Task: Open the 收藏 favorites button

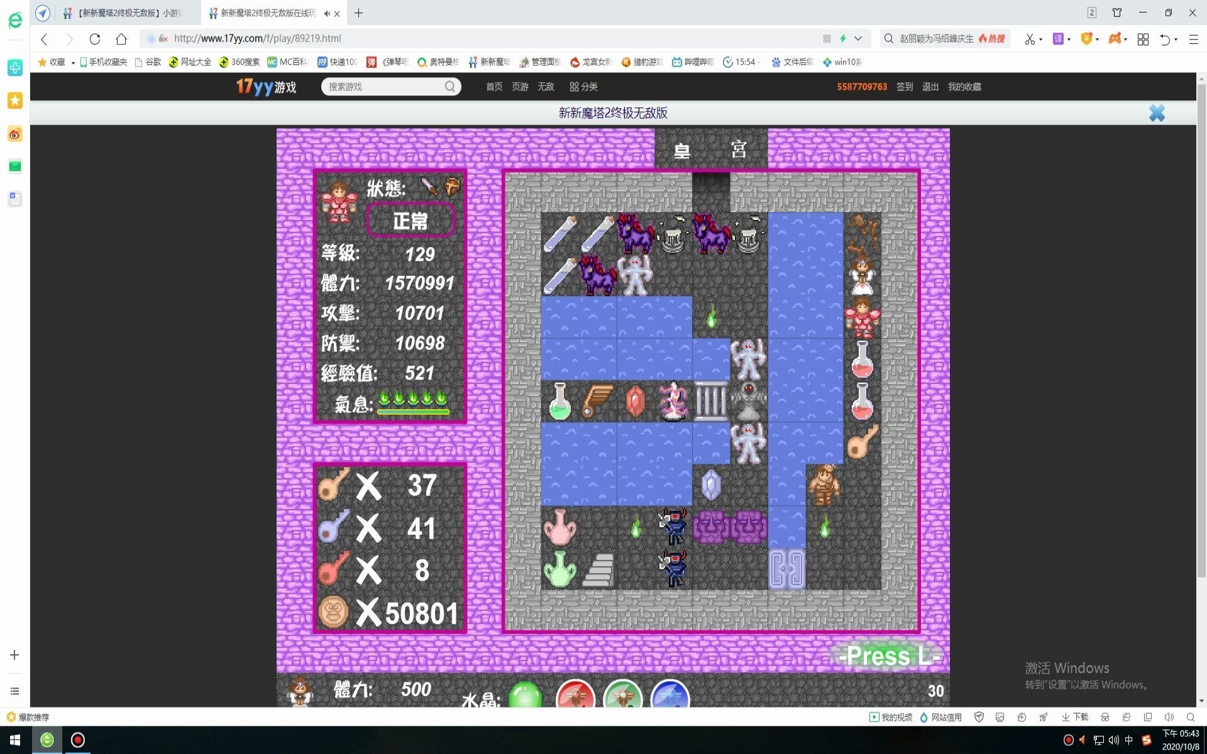Action: click(52, 62)
